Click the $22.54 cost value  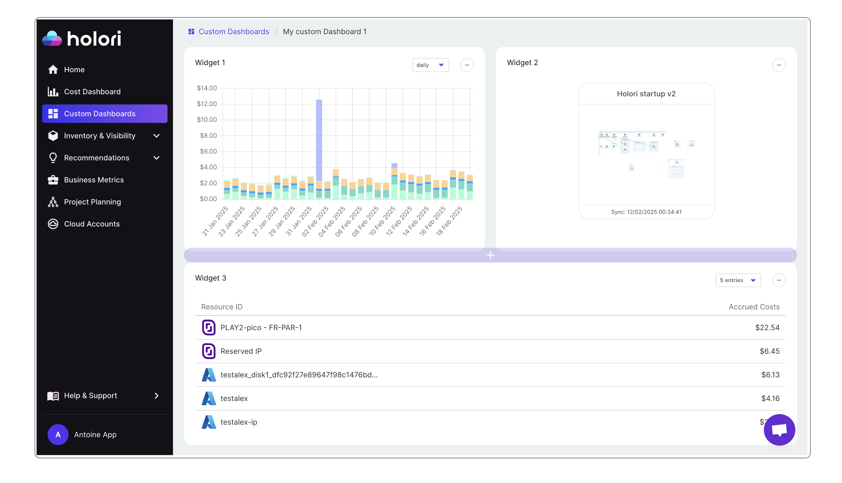[767, 328]
